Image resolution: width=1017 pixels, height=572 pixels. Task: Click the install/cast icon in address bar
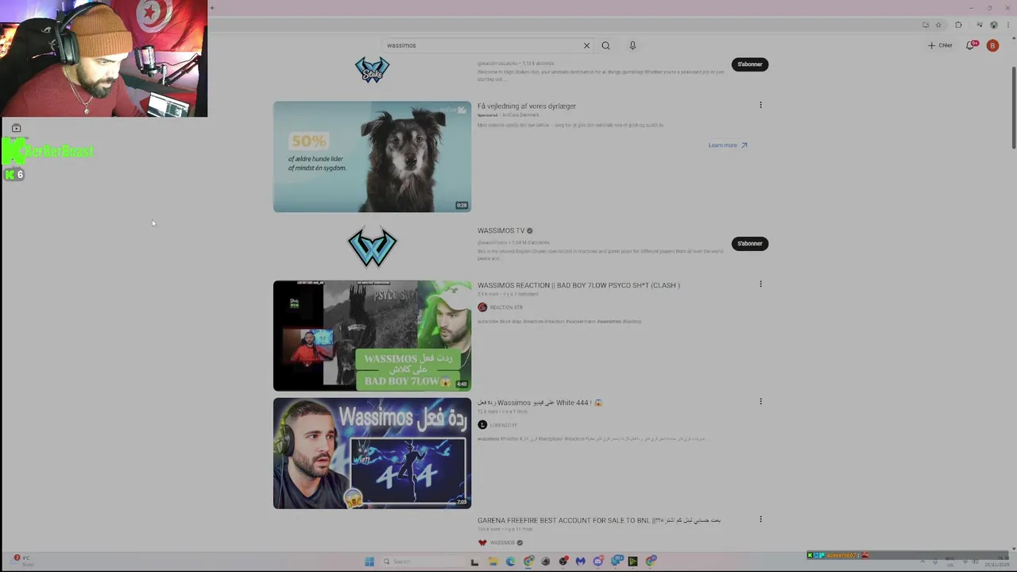coord(926,25)
